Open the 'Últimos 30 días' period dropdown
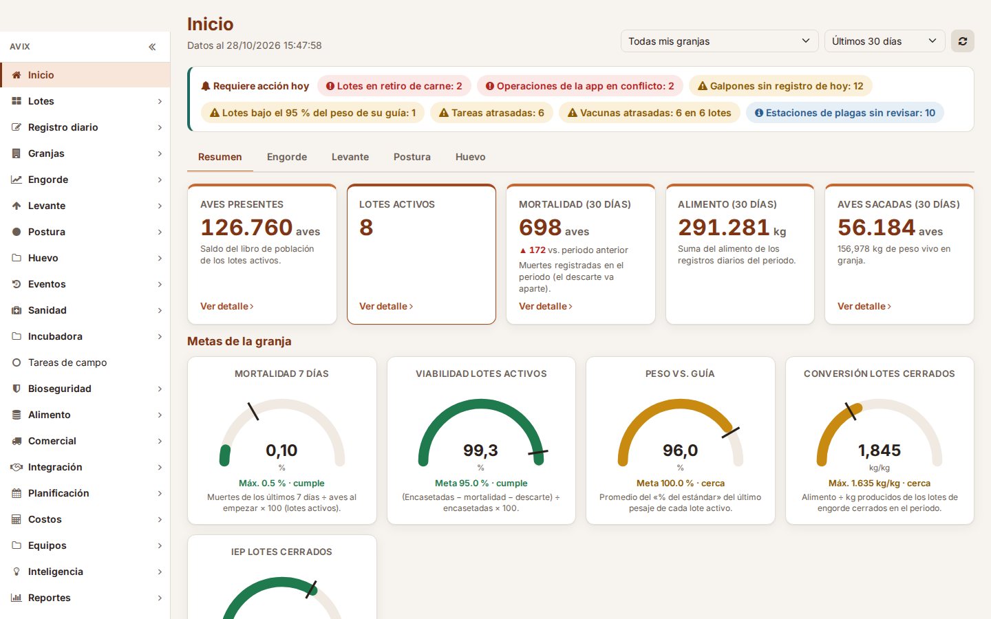Screen dimensions: 991x619 tap(884, 41)
